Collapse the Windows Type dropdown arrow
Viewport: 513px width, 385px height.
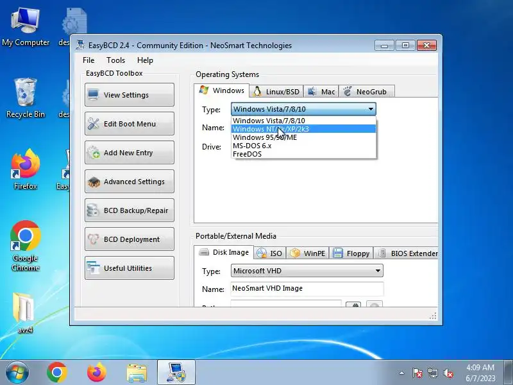371,109
